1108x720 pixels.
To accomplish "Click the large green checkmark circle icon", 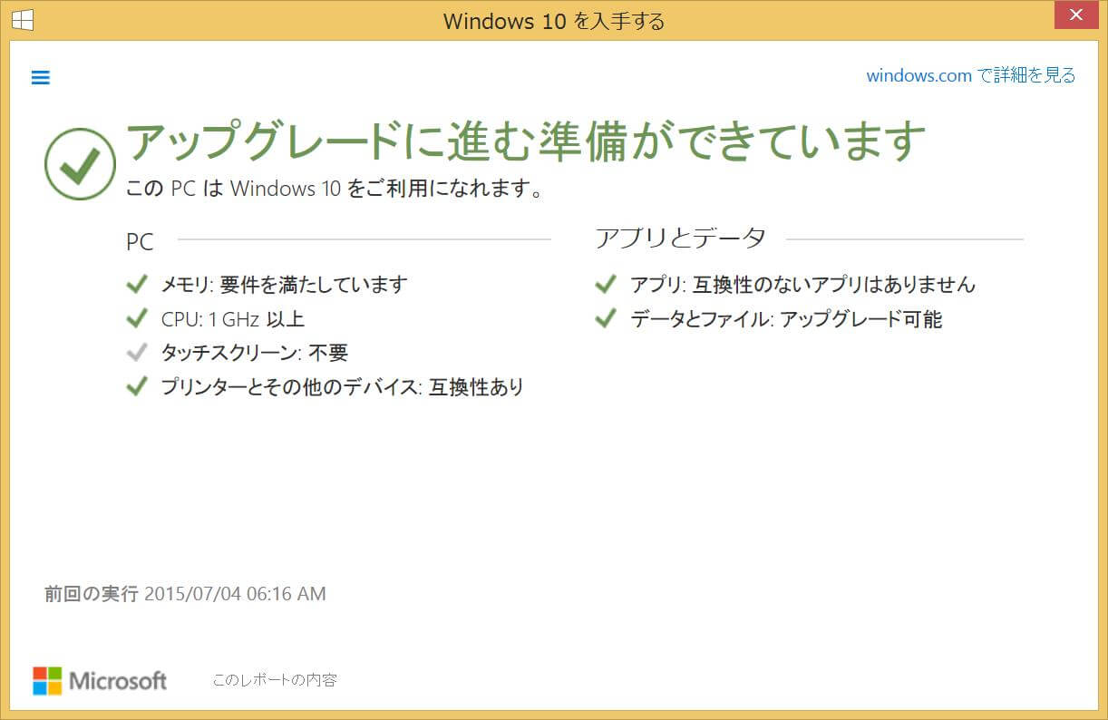I will pos(81,163).
